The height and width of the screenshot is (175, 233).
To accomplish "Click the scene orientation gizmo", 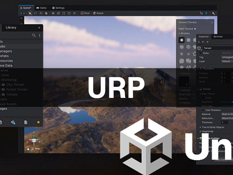I will pyautogui.click(x=34, y=140).
